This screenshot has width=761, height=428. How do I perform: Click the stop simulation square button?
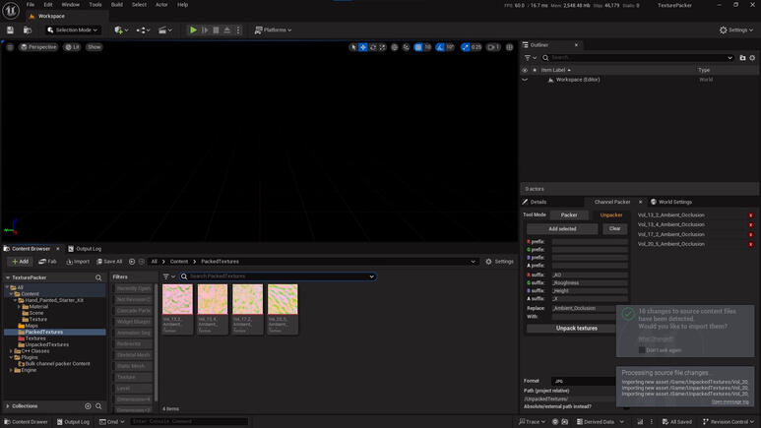[216, 31]
